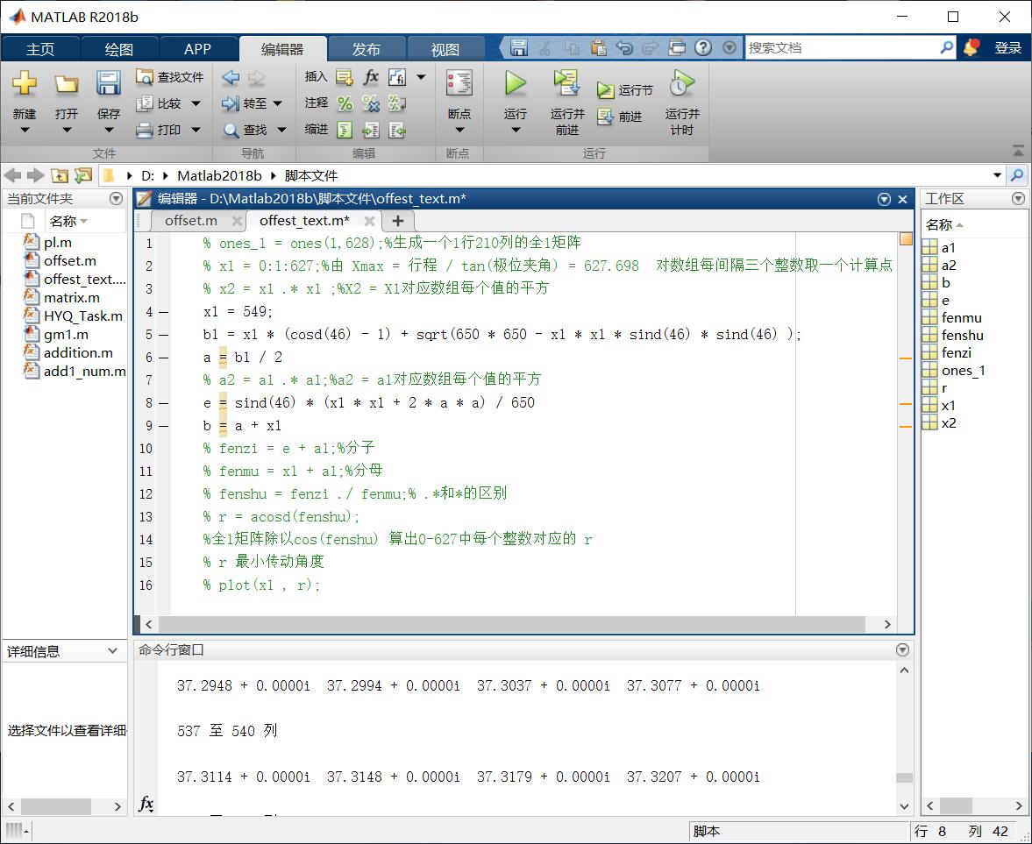
Task: Click the notification bell icon
Action: coord(971,47)
